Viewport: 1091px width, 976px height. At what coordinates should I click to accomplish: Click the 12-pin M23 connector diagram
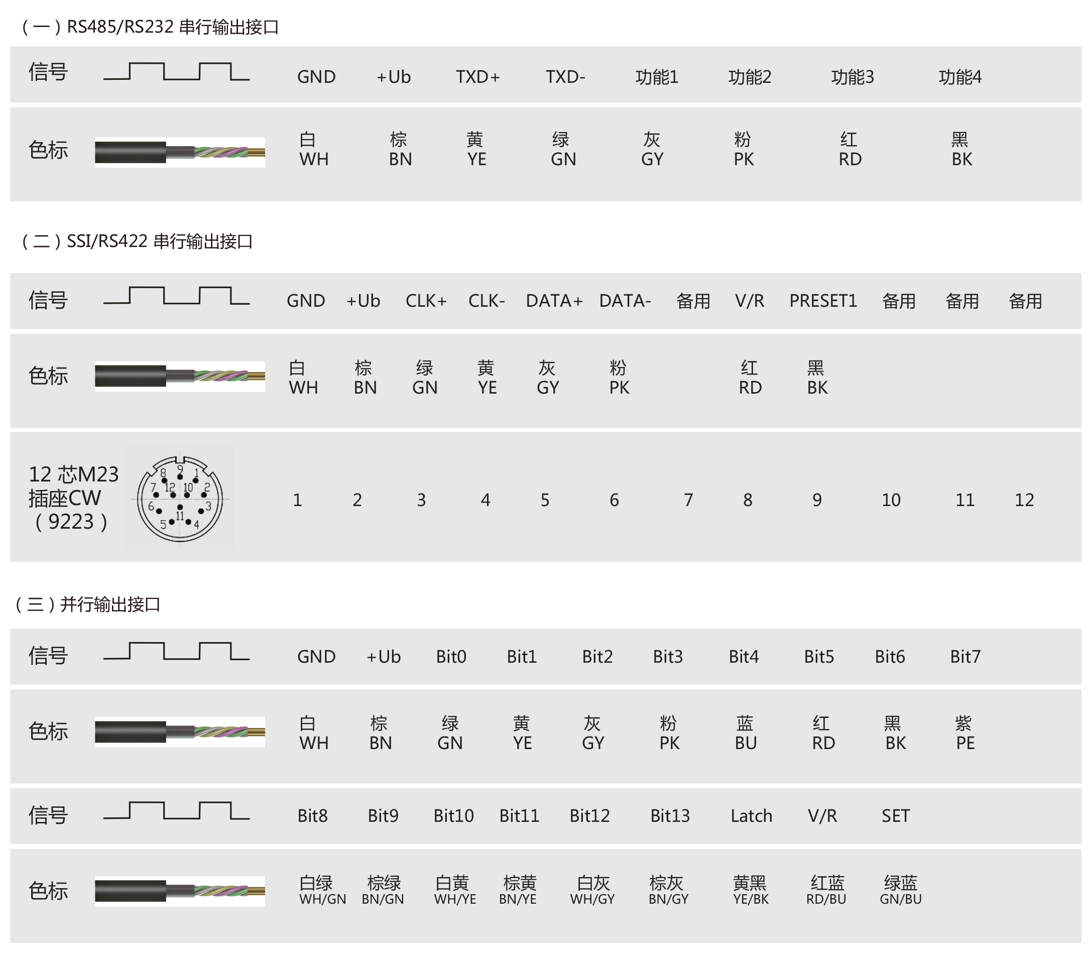(x=180, y=499)
